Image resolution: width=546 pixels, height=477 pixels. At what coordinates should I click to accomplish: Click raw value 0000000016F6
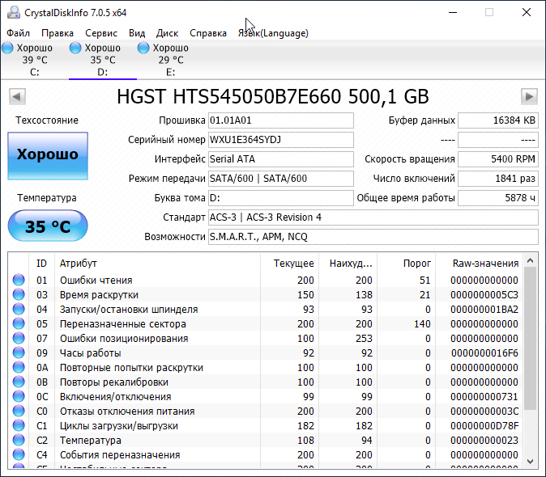point(484,353)
